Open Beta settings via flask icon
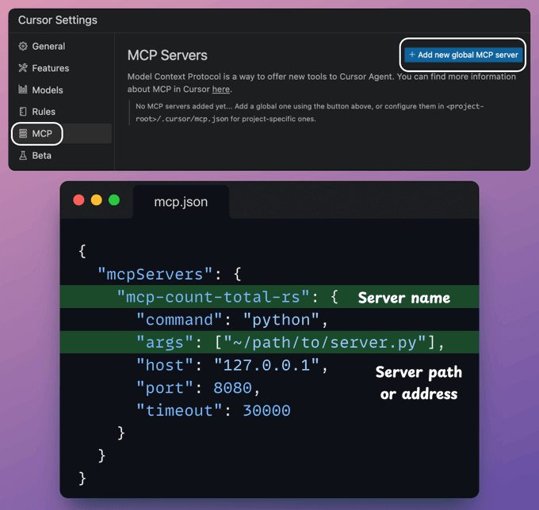The width and height of the screenshot is (539, 510). [x=23, y=156]
